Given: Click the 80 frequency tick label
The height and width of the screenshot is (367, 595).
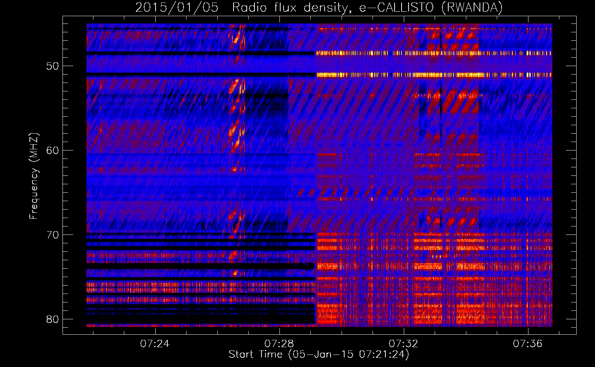Looking at the screenshot, I should (x=53, y=319).
